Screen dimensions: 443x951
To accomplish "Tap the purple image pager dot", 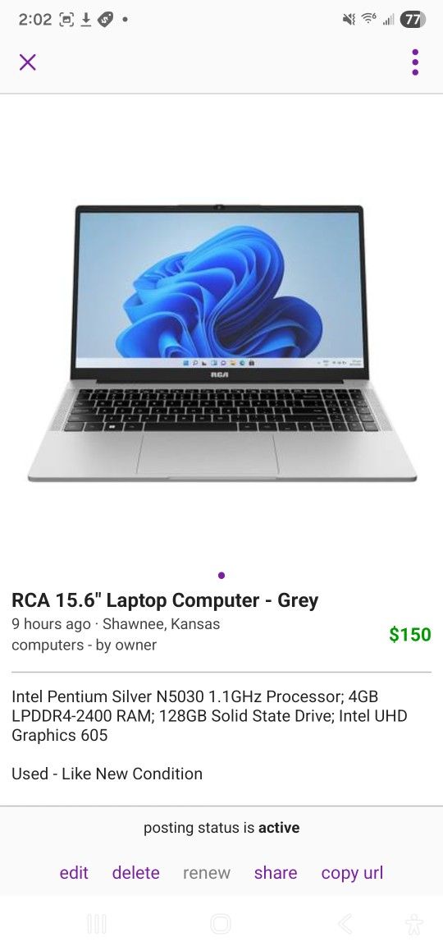I will click(221, 575).
